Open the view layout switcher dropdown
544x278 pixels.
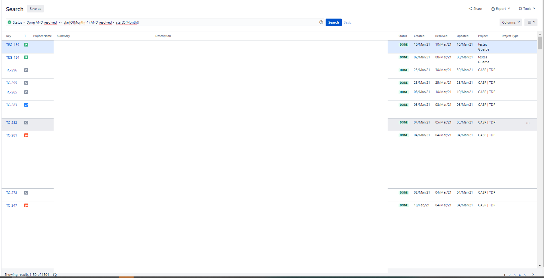(531, 22)
